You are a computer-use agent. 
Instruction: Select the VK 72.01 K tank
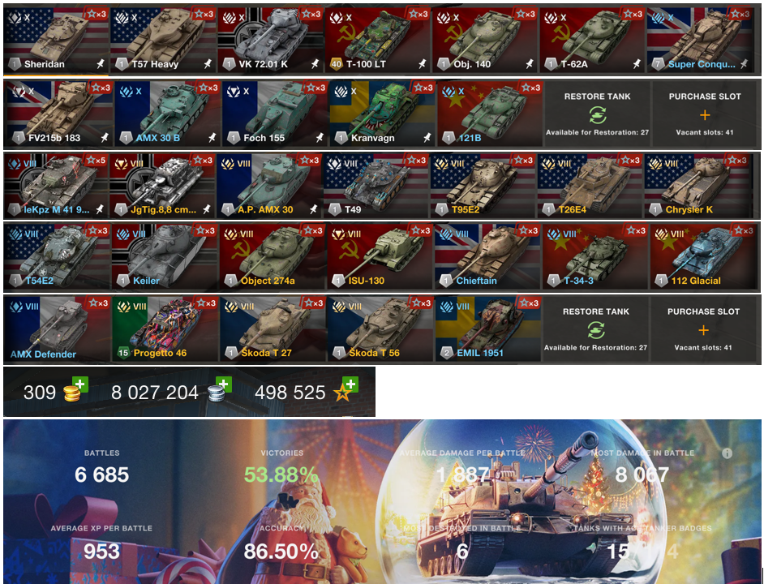click(270, 40)
